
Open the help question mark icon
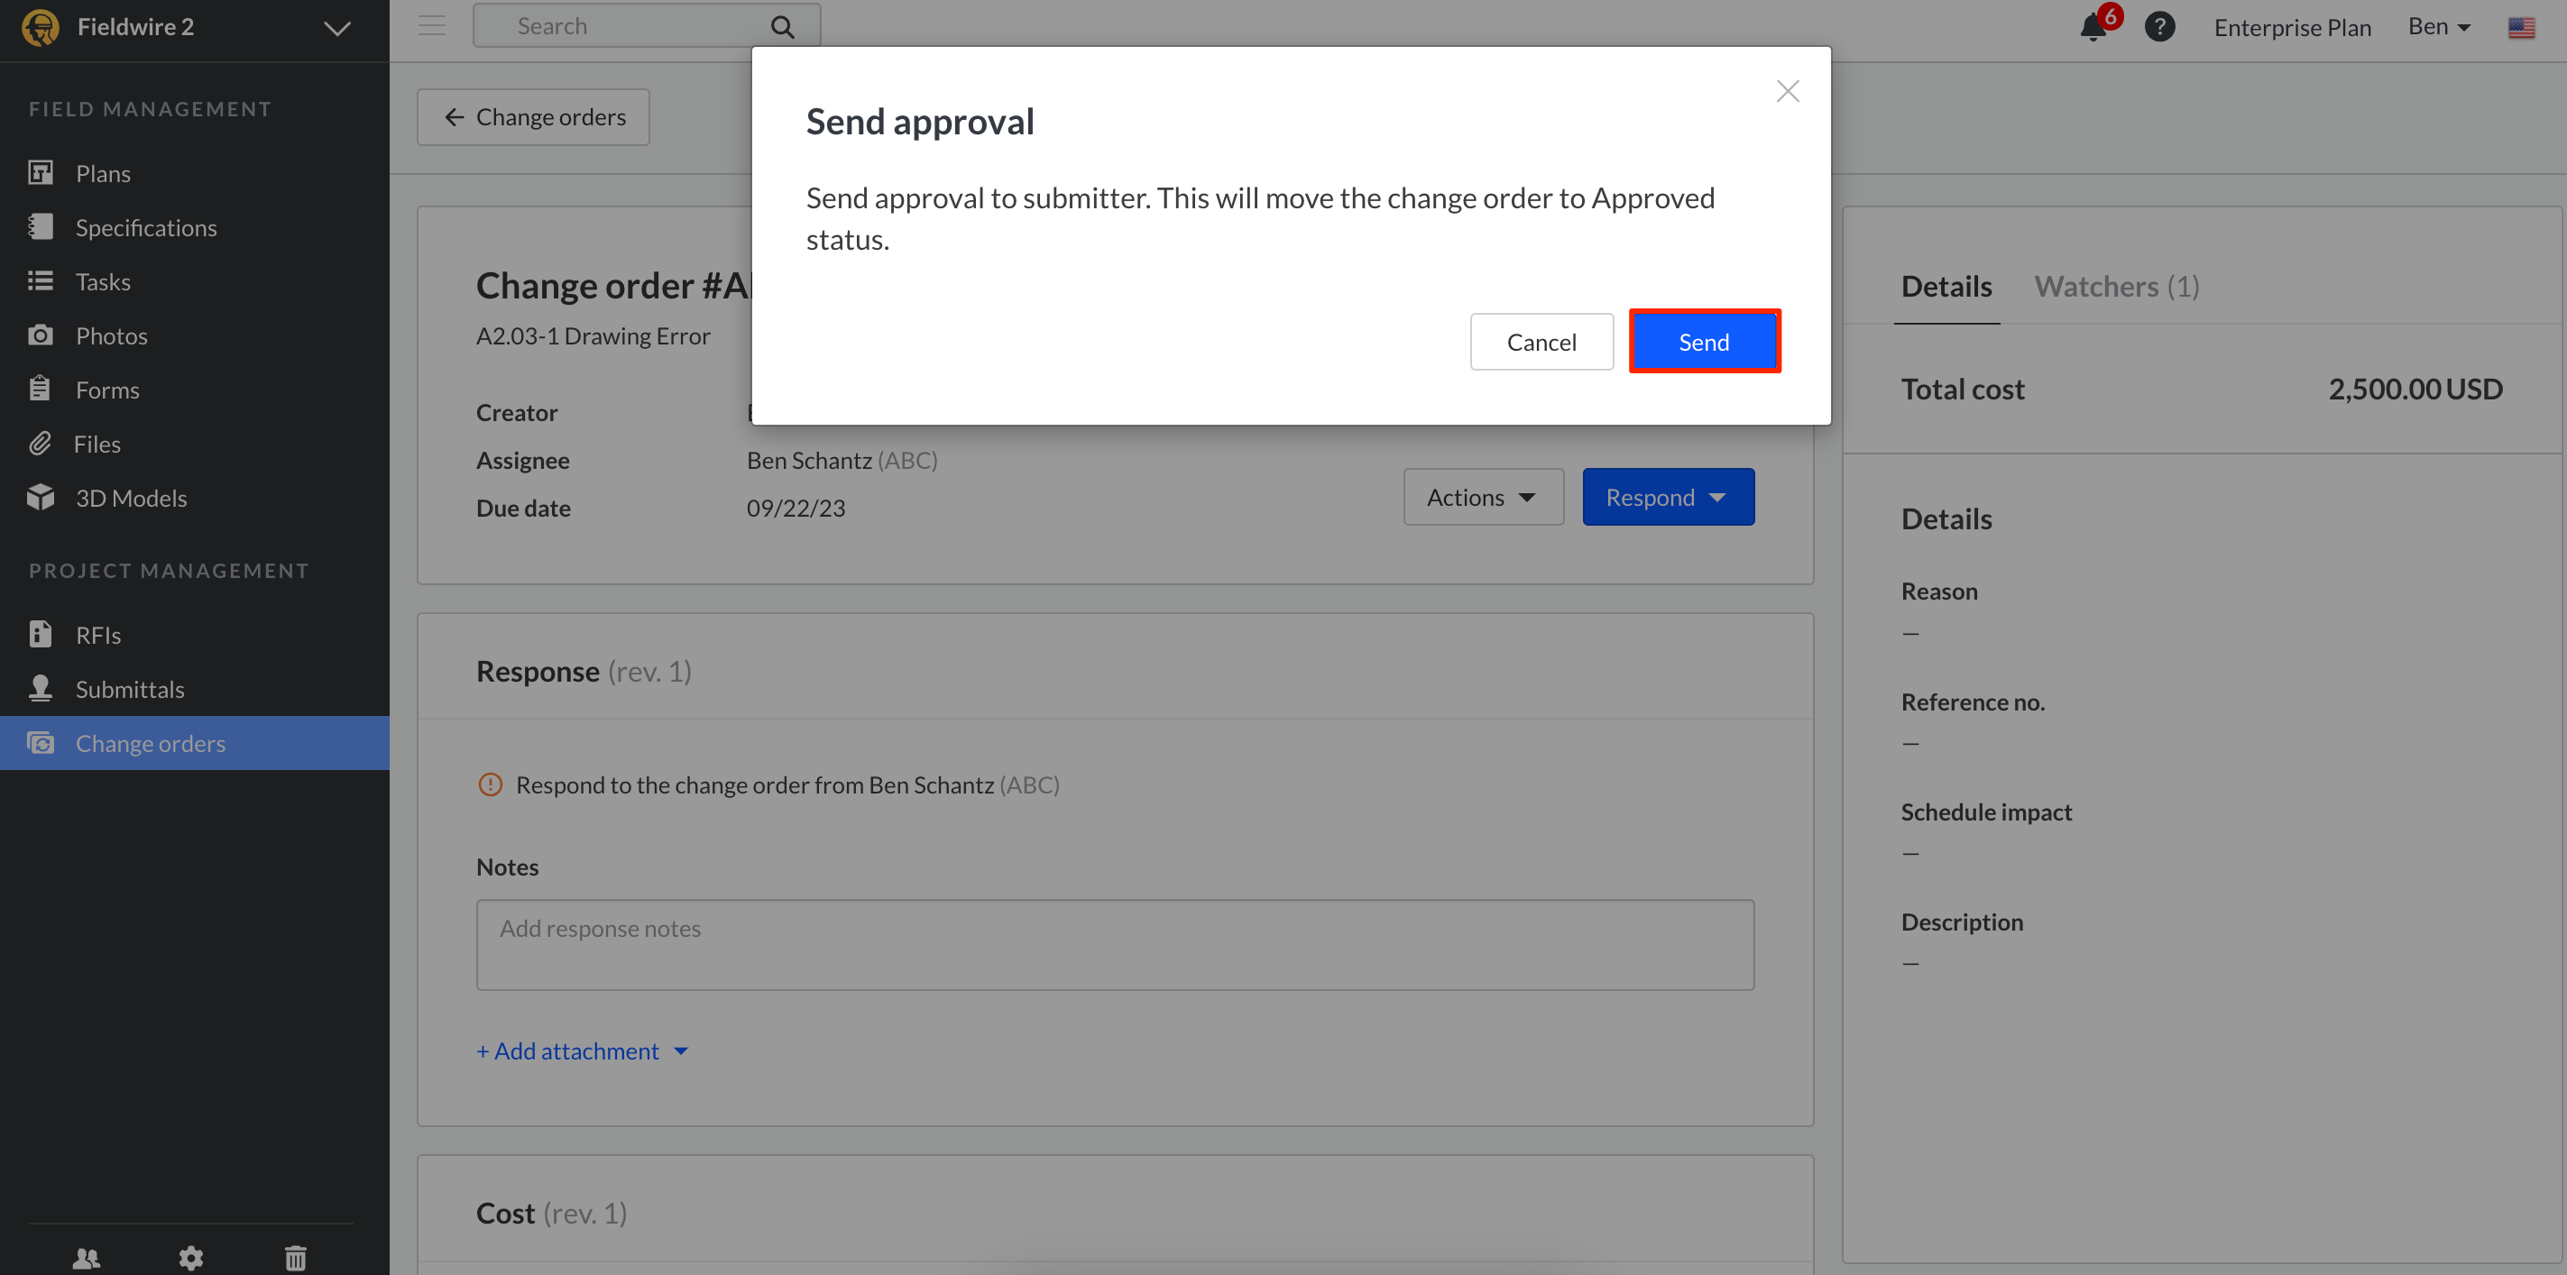click(x=2158, y=27)
